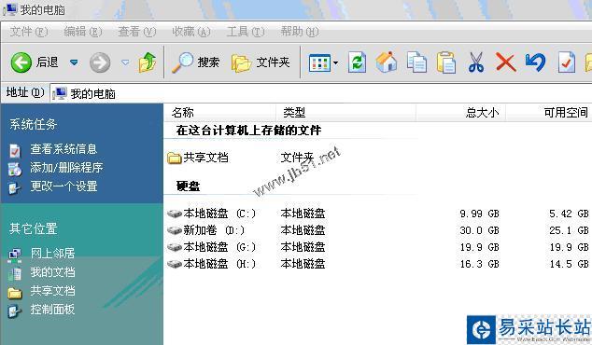The width and height of the screenshot is (592, 345).
Task: Click the Home house toolbar icon
Action: tap(387, 62)
